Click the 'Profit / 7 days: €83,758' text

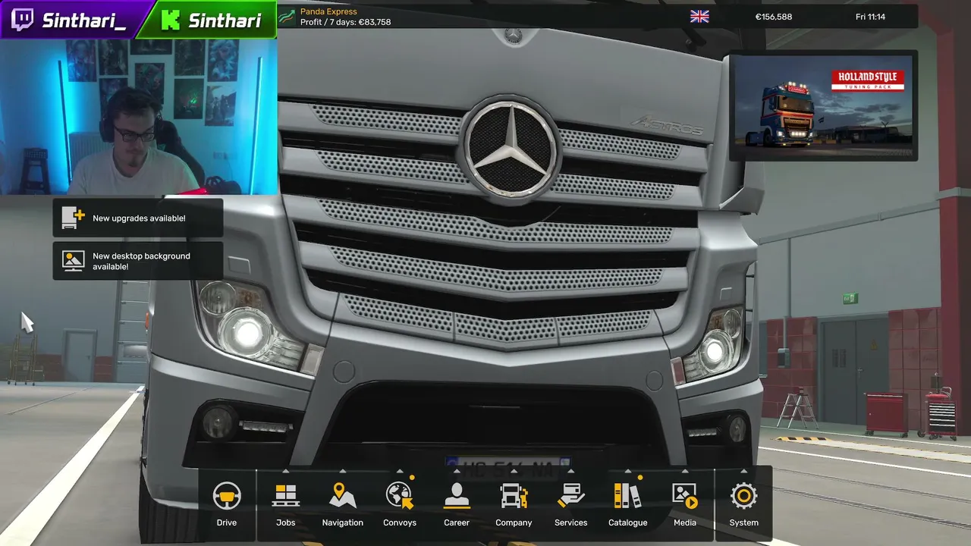346,23
